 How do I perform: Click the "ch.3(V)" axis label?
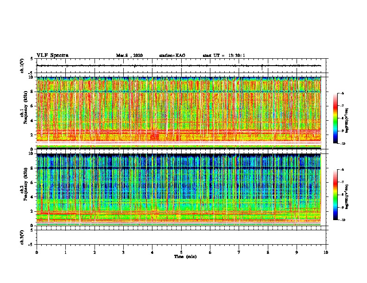22,237
